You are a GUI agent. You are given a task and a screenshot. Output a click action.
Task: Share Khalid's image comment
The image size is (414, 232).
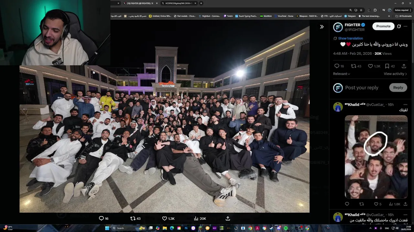(405, 204)
